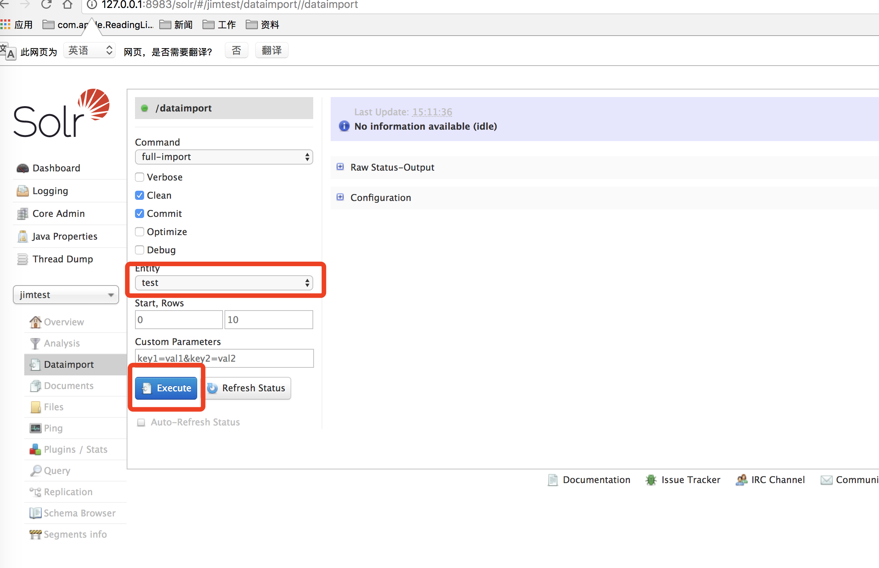Click the Core Admin server icon

coord(23,213)
